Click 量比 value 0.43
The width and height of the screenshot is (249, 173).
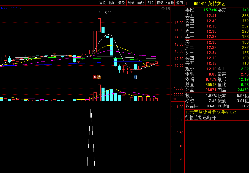[245, 85]
